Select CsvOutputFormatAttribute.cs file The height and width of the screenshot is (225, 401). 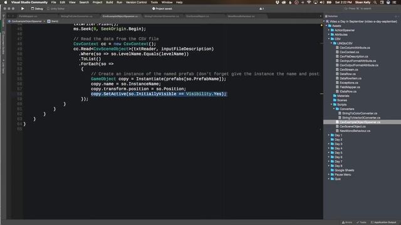359,65
